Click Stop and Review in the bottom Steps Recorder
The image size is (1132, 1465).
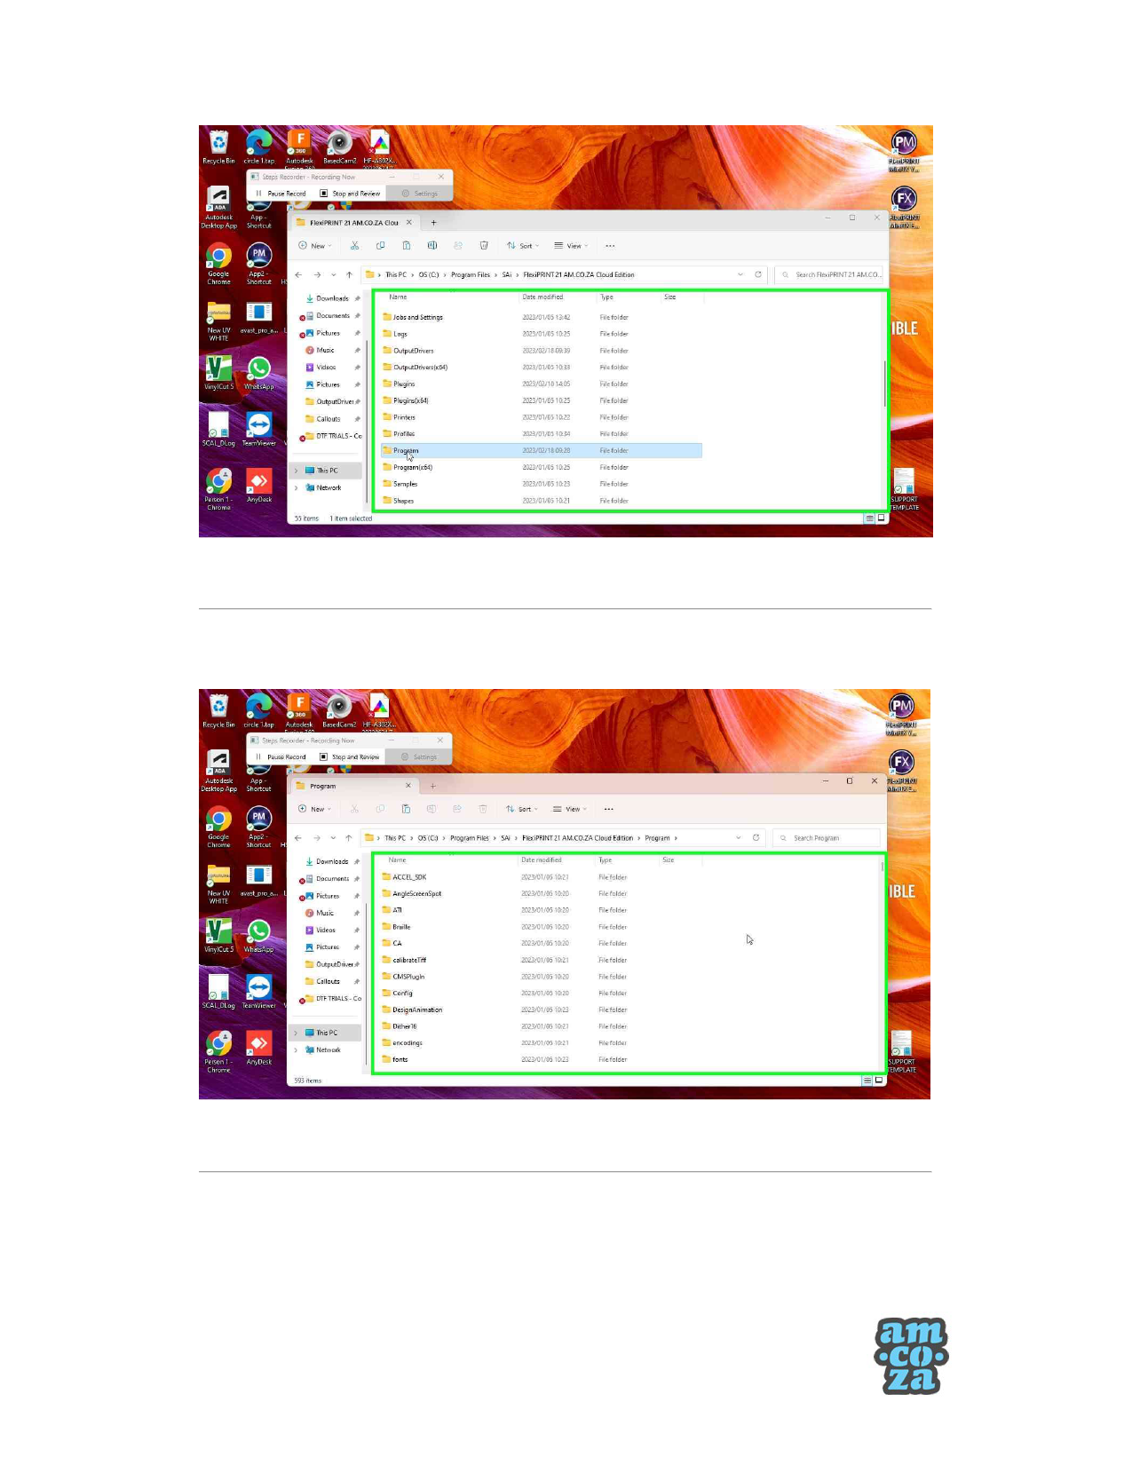click(350, 757)
